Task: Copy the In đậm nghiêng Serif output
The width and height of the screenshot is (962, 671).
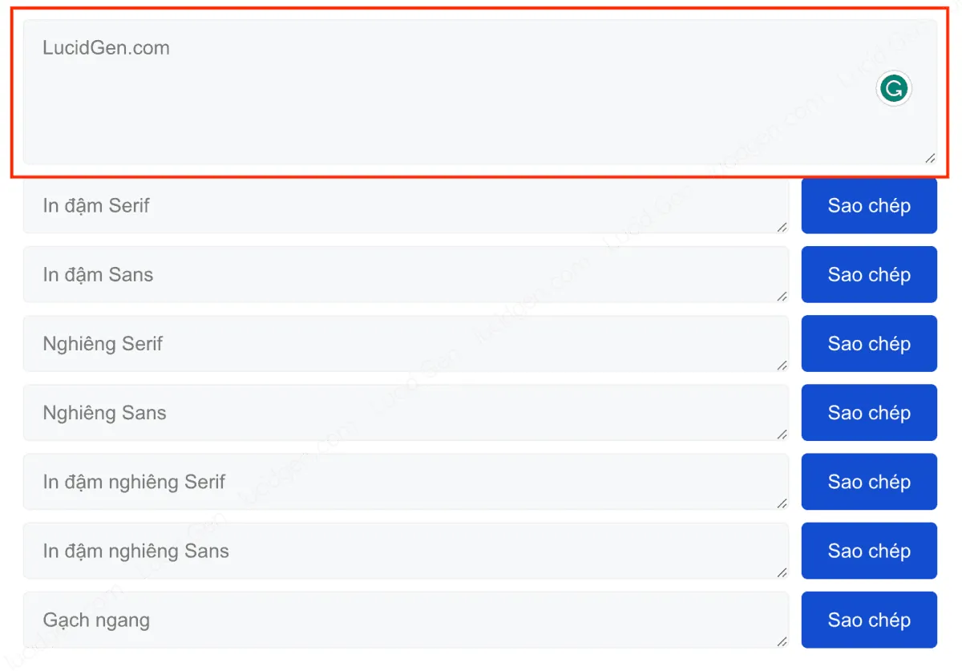Action: click(x=869, y=482)
